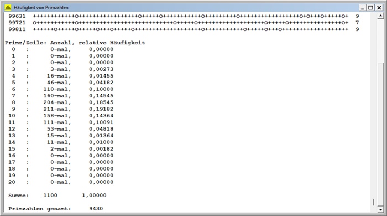The image size is (387, 216).
Task: Minimize the Häufigkeit von Primzahlen window
Action: click(x=362, y=8)
